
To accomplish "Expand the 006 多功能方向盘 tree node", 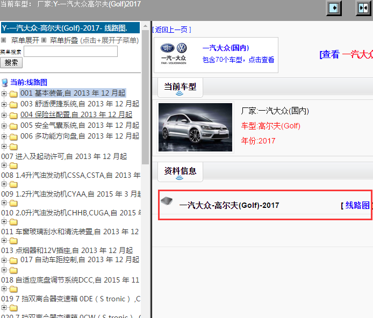I will click(x=4, y=136).
